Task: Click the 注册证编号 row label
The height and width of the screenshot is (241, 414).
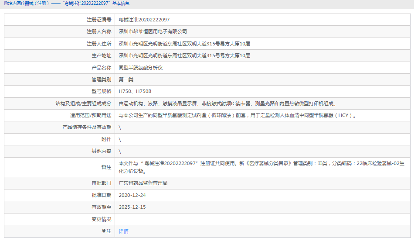Action: click(x=99, y=20)
